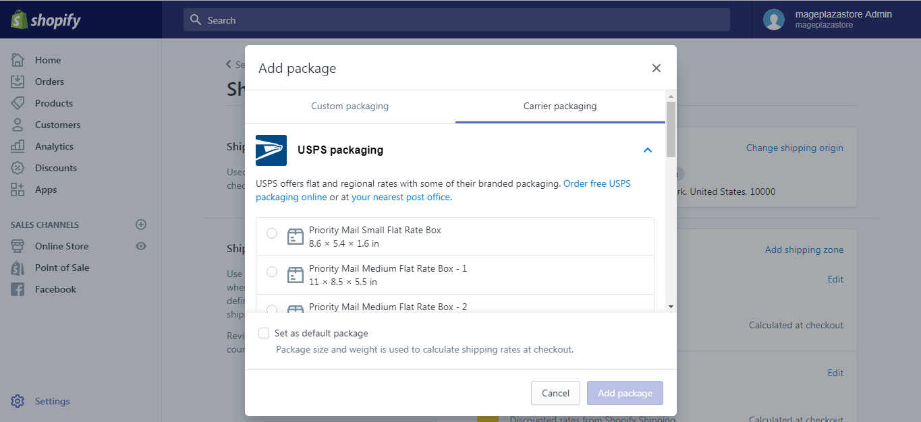
Task: Click the Facebook channel icon
Action: (x=18, y=289)
